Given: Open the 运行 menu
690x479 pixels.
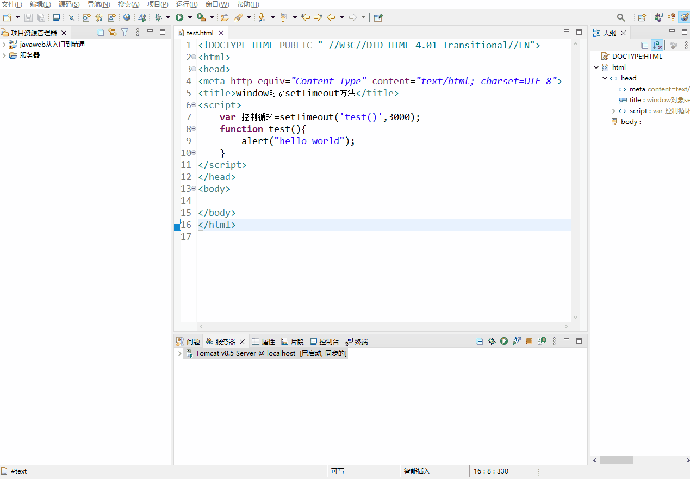Looking at the screenshot, I should 187,4.
